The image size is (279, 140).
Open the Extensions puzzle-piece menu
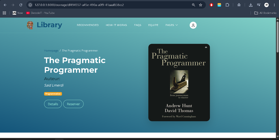point(227,5)
